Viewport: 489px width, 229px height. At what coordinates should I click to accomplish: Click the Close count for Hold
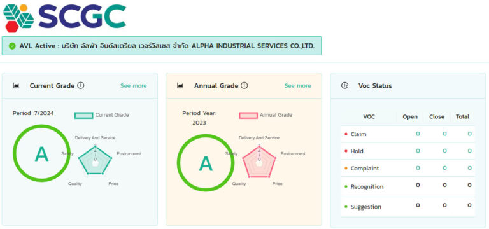(x=444, y=151)
